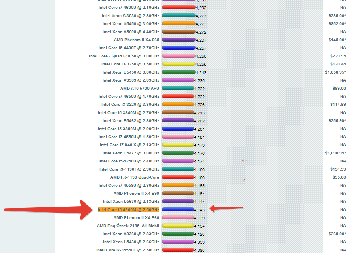Select the teal bar for Xeon W3530
The height and width of the screenshot is (253, 354).
click(179, 15)
